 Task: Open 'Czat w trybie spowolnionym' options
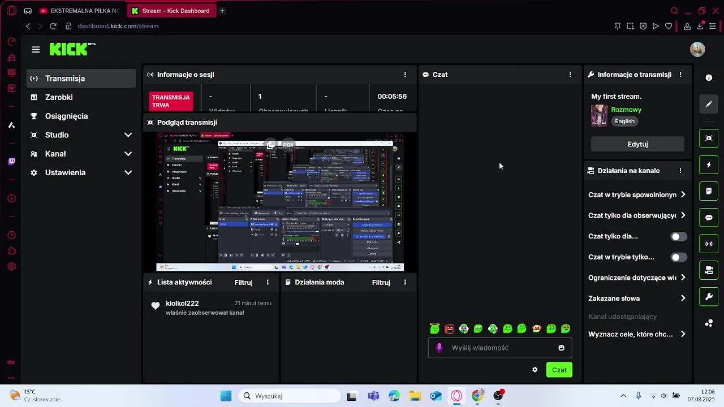pyautogui.click(x=637, y=194)
